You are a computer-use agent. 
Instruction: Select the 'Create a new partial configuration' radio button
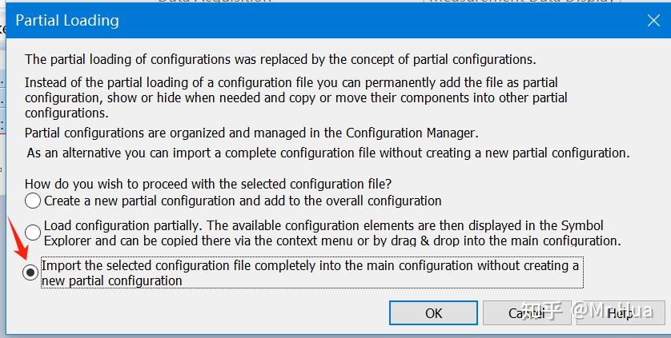point(33,201)
